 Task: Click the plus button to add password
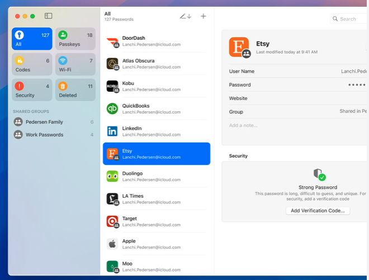coord(204,16)
